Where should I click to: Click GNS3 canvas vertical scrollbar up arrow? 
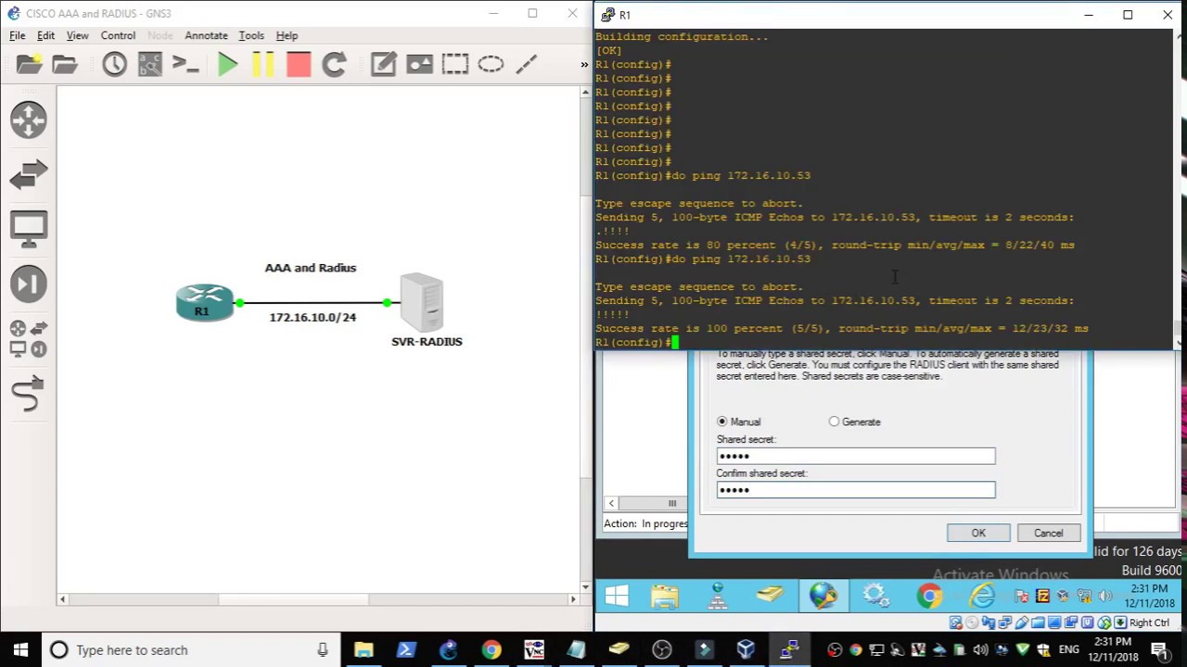click(585, 93)
